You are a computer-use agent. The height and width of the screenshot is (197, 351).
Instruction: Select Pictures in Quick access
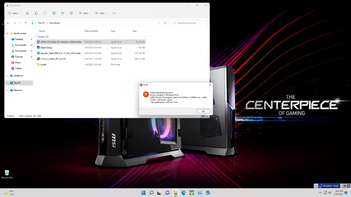tap(19, 57)
